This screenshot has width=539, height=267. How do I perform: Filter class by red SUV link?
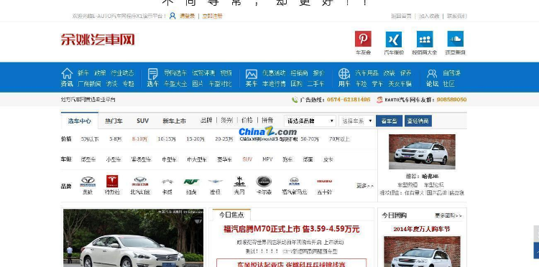click(x=247, y=159)
